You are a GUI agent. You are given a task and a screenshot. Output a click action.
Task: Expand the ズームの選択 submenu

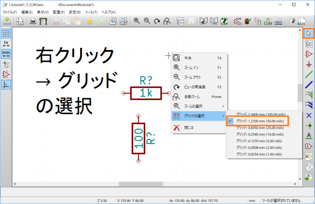click(x=199, y=106)
